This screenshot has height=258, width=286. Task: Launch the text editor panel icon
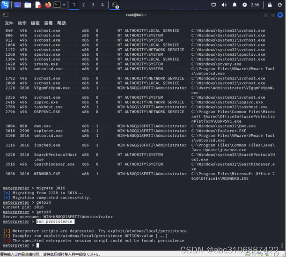38,5
